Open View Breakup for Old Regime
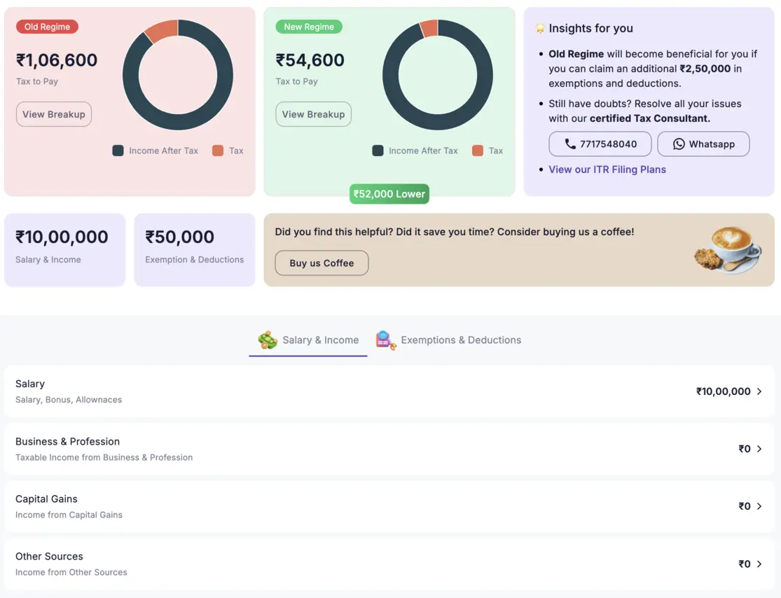Image resolution: width=781 pixels, height=598 pixels. tap(53, 113)
